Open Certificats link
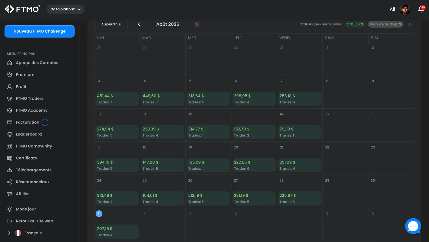This screenshot has width=429, height=242. tap(26, 158)
